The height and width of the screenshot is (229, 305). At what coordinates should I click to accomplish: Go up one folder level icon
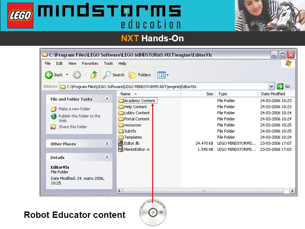tap(94, 75)
